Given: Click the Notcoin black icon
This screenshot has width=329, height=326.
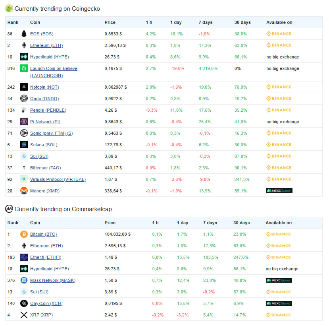Looking at the screenshot, I should tap(24, 87).
